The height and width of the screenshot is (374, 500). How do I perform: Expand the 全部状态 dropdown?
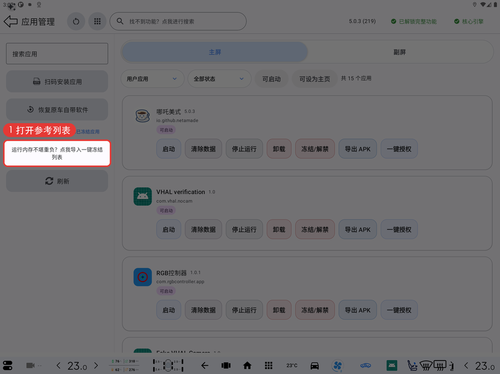click(219, 79)
